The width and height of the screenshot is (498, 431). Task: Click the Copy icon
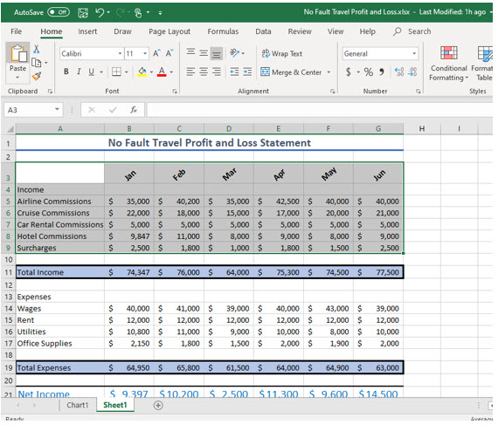(37, 63)
